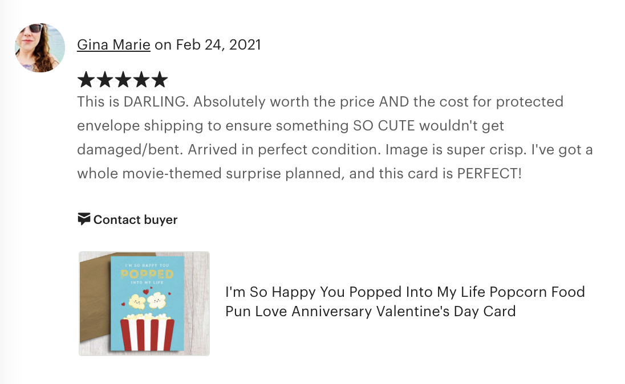Click the SO CUTE phrase in review

point(384,125)
